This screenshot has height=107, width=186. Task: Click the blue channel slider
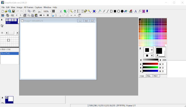[150, 71]
